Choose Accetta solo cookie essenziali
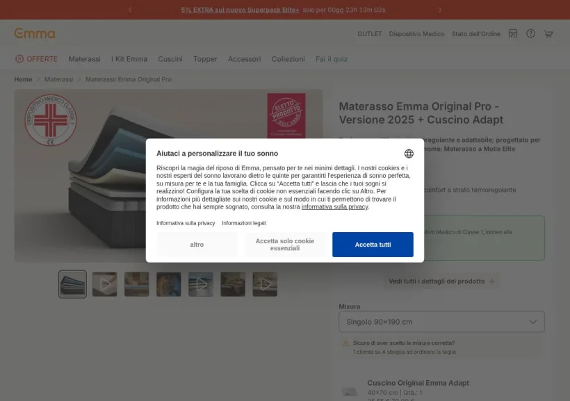This screenshot has width=570, height=401. coord(284,245)
